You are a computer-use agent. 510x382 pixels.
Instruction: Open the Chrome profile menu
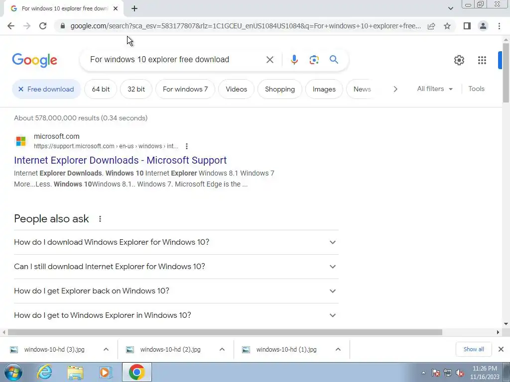[483, 26]
